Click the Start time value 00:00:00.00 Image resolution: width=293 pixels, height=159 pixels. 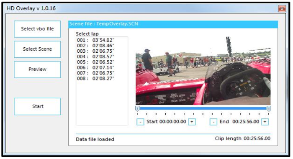172,122
